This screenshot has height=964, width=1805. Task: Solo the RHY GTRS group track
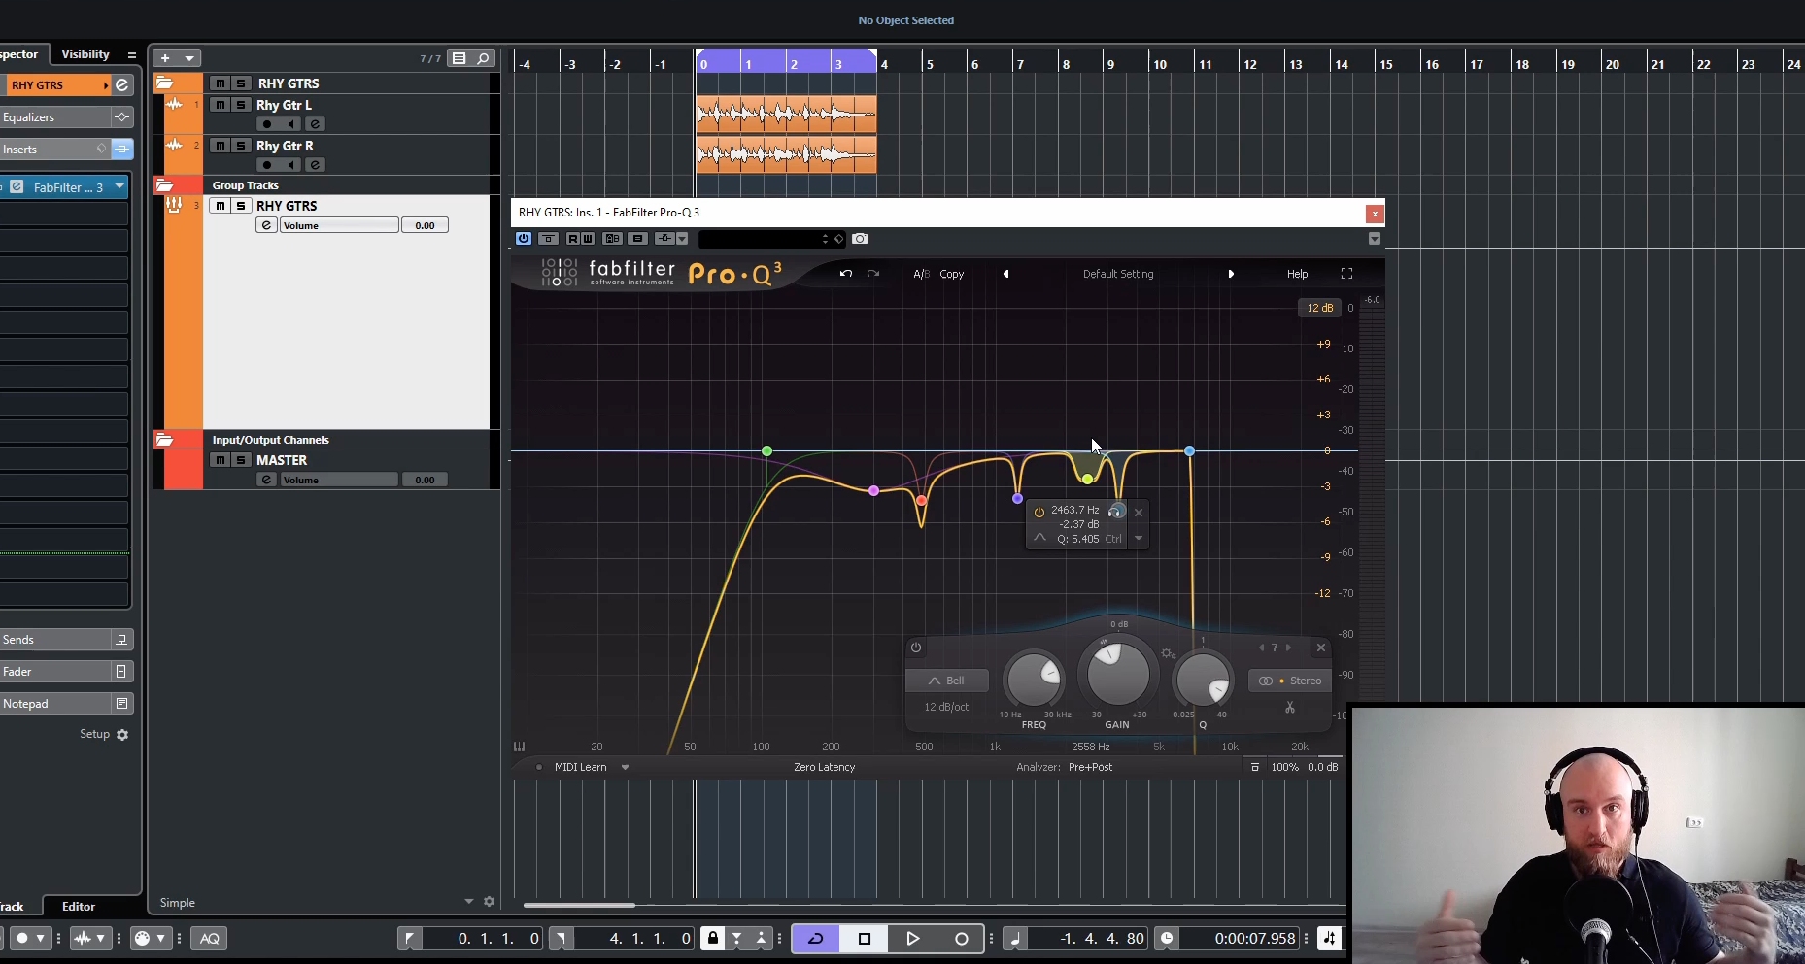pos(241,206)
